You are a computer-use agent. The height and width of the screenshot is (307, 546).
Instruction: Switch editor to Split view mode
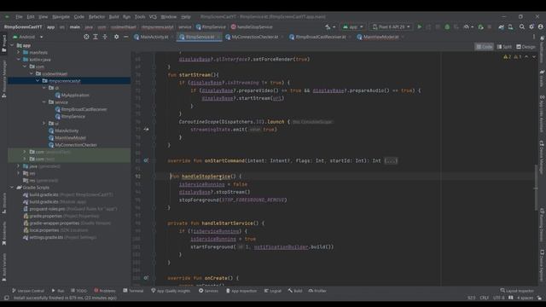504,47
